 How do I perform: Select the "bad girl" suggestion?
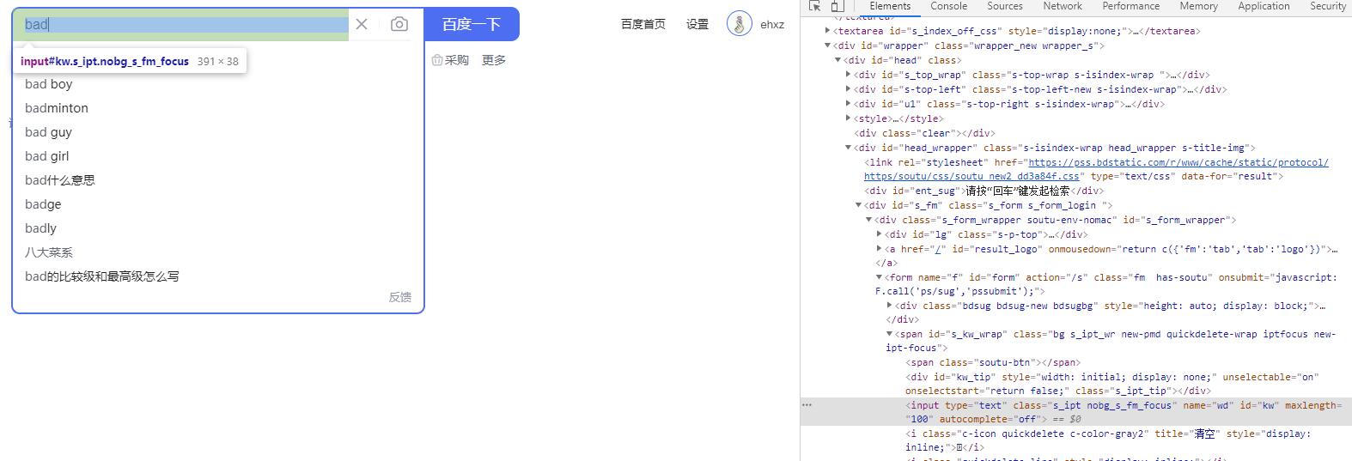point(218,156)
